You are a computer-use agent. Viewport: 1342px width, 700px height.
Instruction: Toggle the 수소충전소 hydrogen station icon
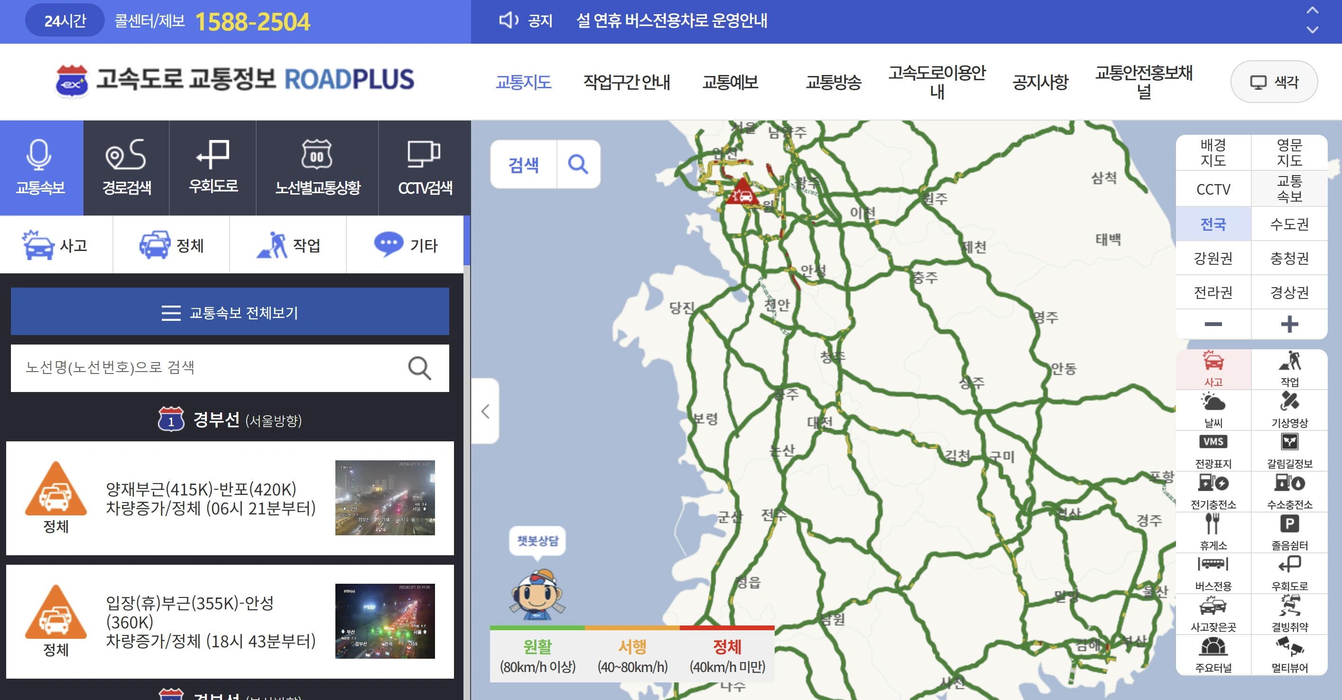pos(1289,492)
